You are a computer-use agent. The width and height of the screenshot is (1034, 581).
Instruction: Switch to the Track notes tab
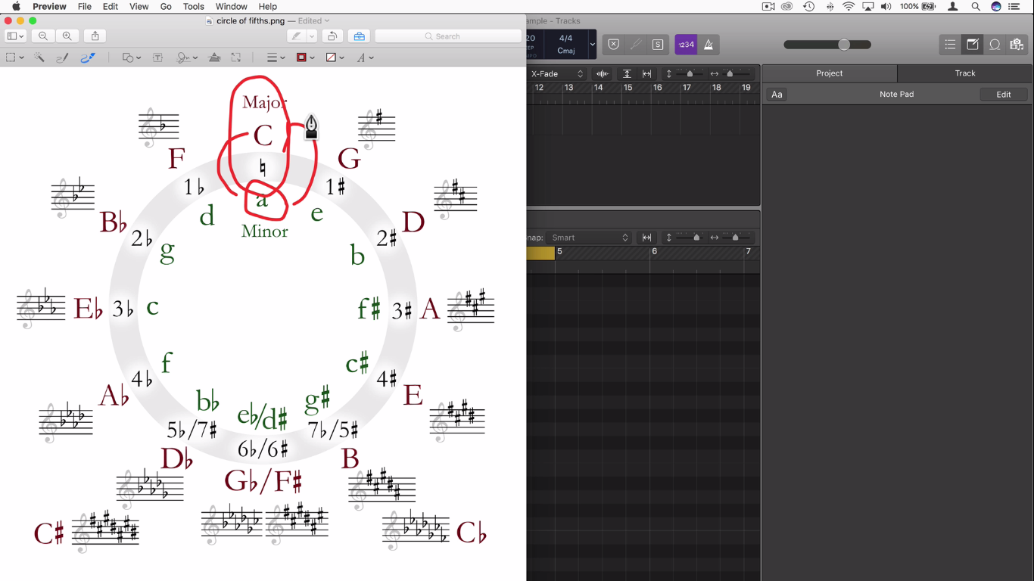(965, 73)
